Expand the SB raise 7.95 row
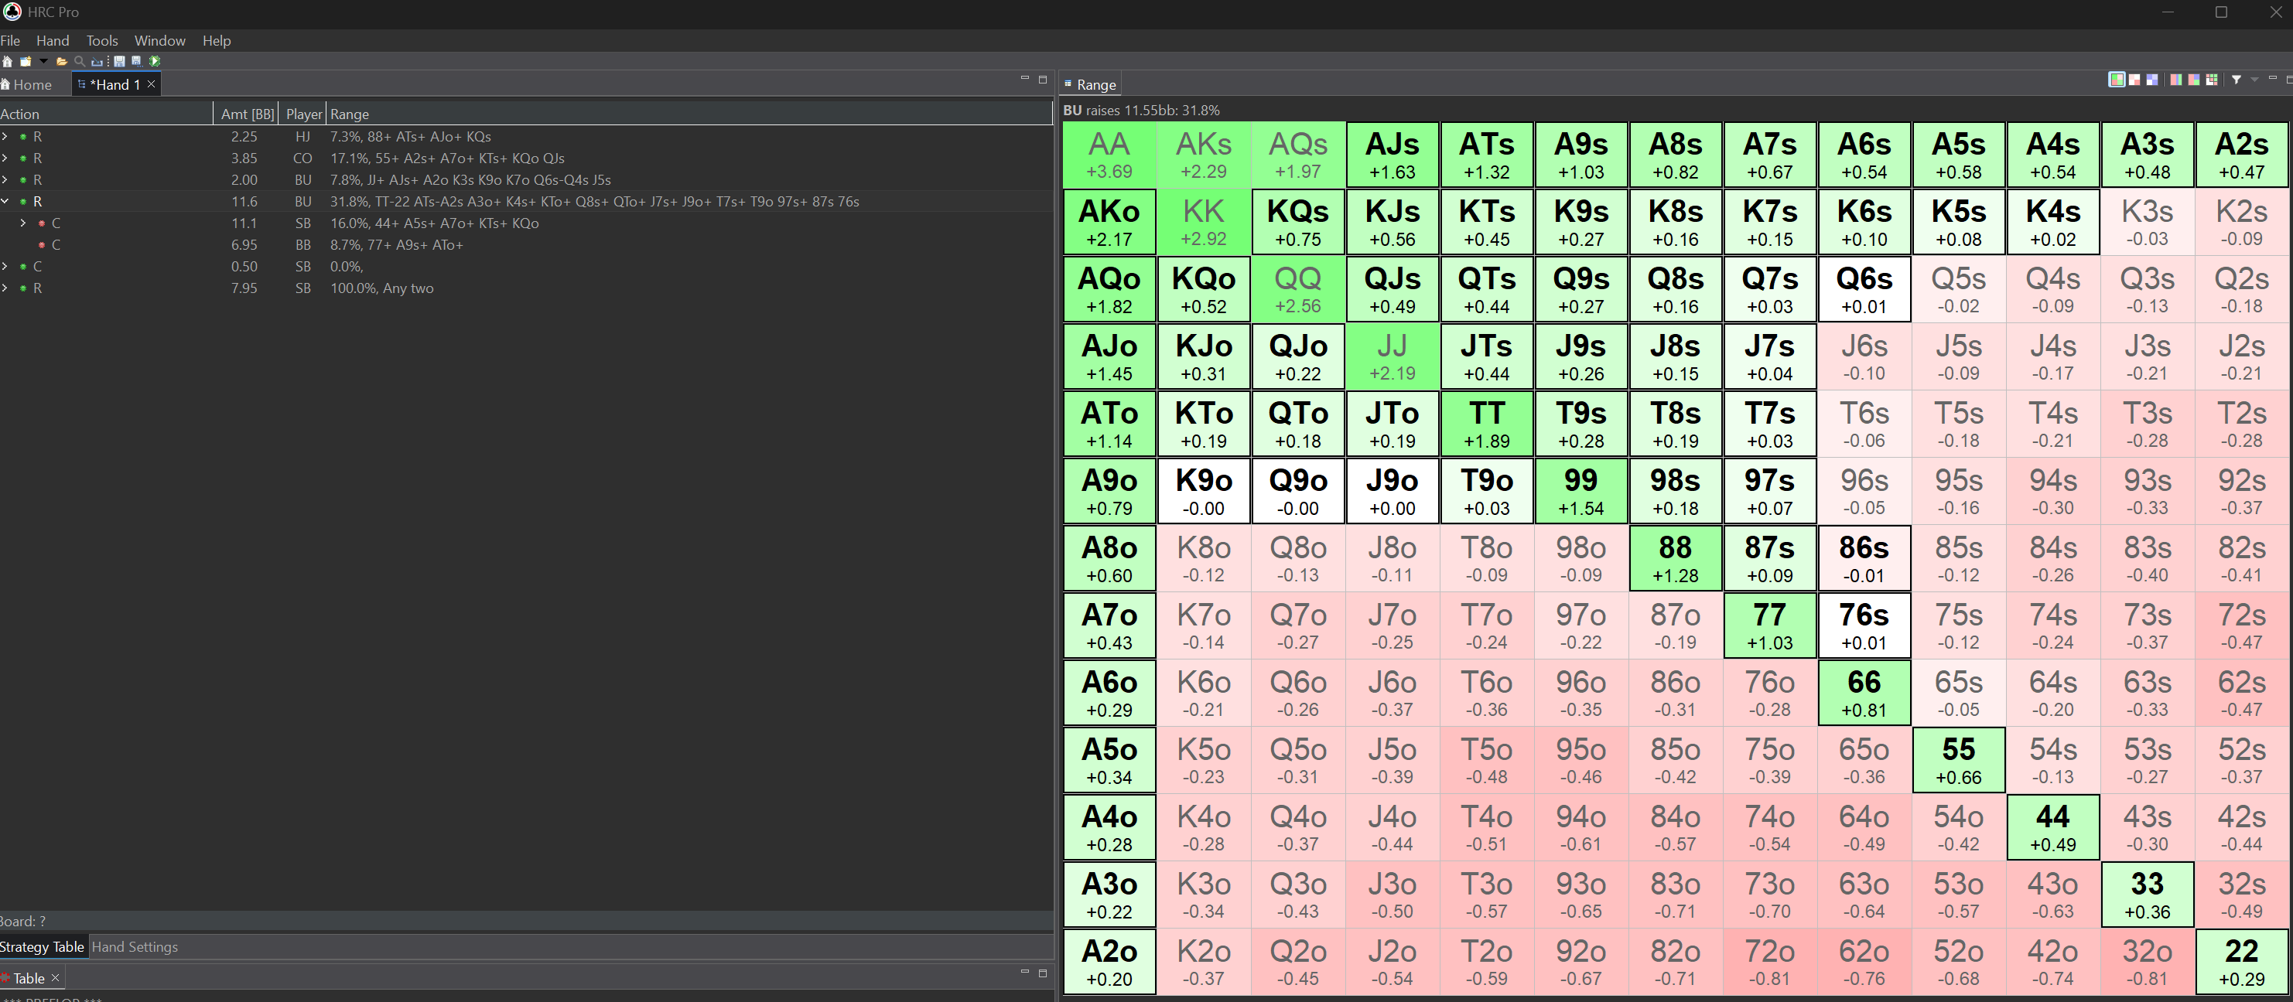 click(5, 288)
